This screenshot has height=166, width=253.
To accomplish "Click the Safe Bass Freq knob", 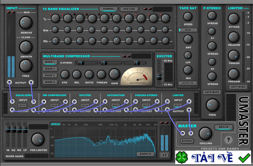I will 212,105.
